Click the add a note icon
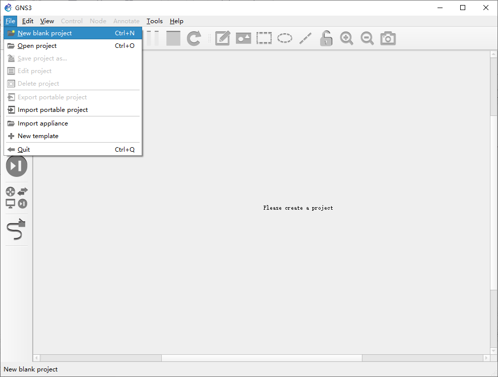Image resolution: width=498 pixels, height=377 pixels. tap(223, 38)
